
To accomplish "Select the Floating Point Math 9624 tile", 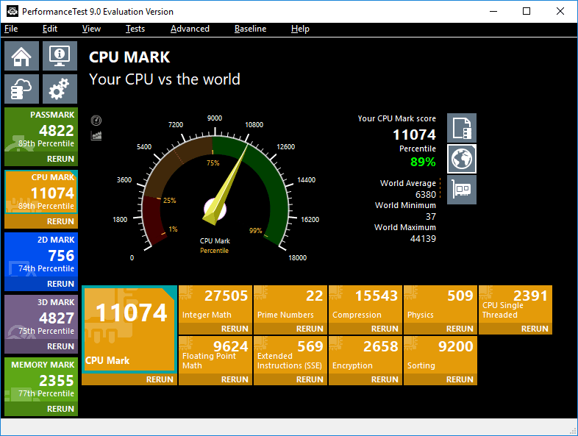I will pos(215,354).
